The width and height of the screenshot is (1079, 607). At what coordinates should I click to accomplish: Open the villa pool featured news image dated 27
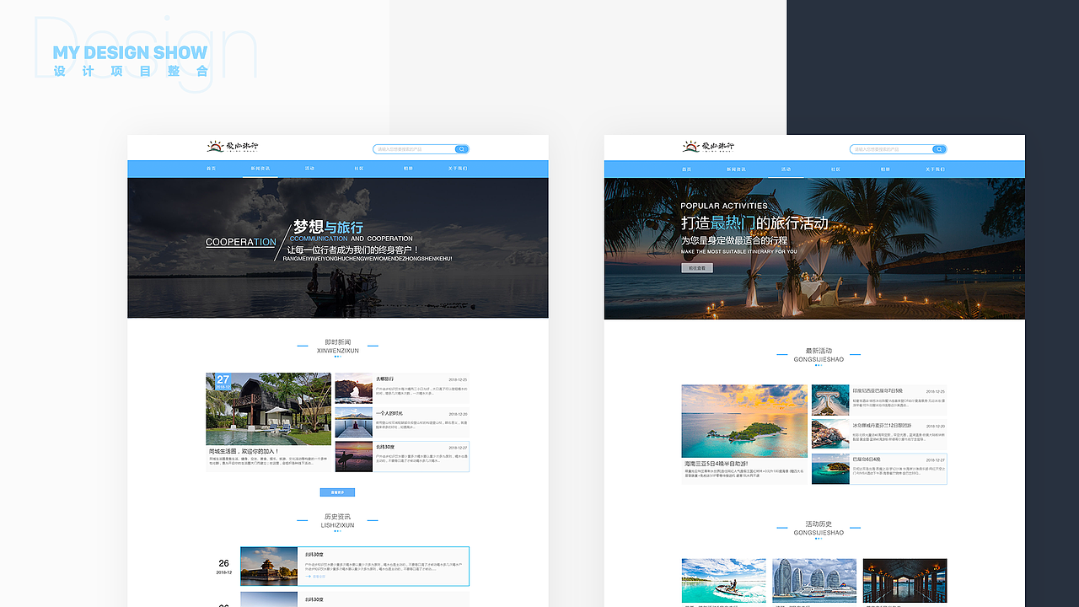tap(269, 409)
